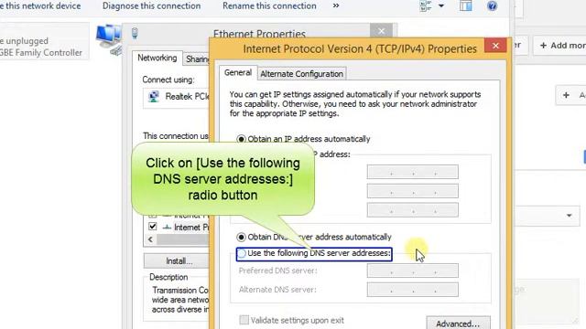
Task: Select Obtain an IP address automatically radio
Action: [x=241, y=139]
